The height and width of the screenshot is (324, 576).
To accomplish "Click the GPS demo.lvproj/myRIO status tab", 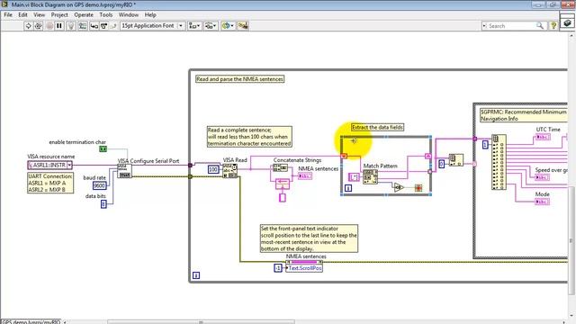I will (31, 322).
